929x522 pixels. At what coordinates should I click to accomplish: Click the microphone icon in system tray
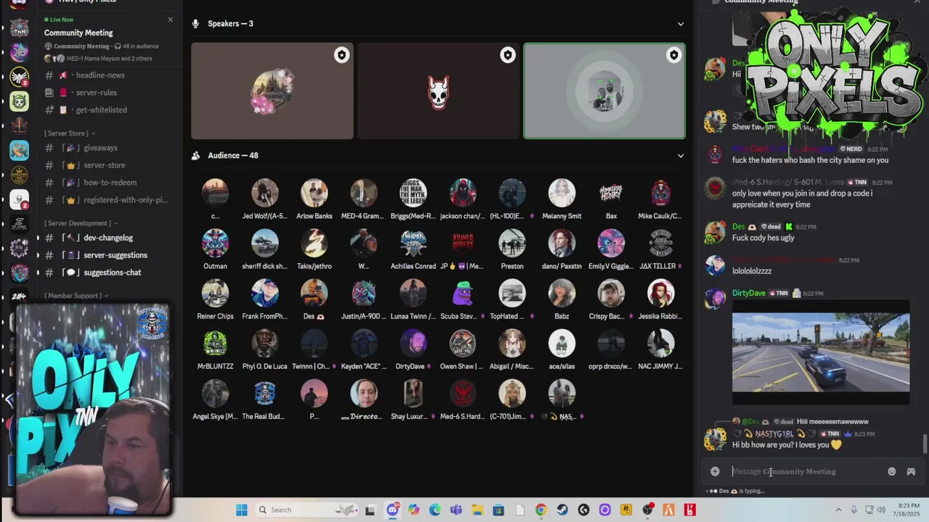[854, 510]
